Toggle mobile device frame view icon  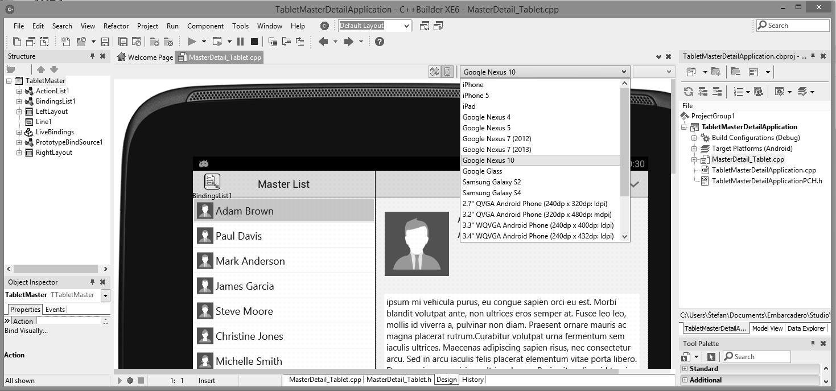click(x=447, y=72)
